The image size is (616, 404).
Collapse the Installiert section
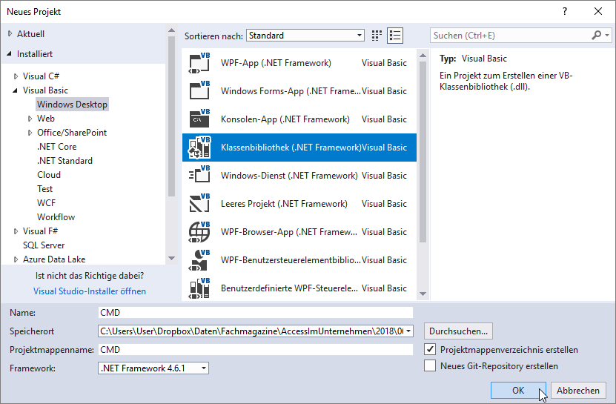coord(9,54)
